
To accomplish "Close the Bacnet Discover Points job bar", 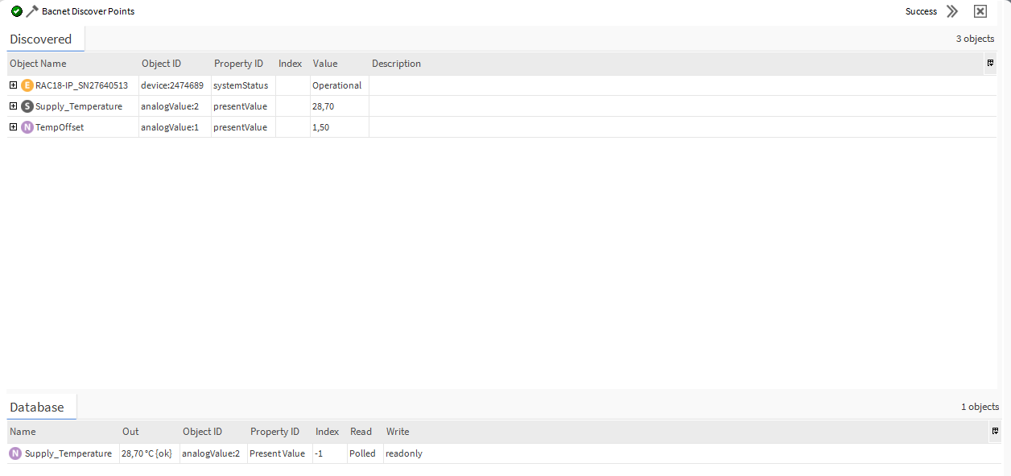I will click(x=980, y=11).
